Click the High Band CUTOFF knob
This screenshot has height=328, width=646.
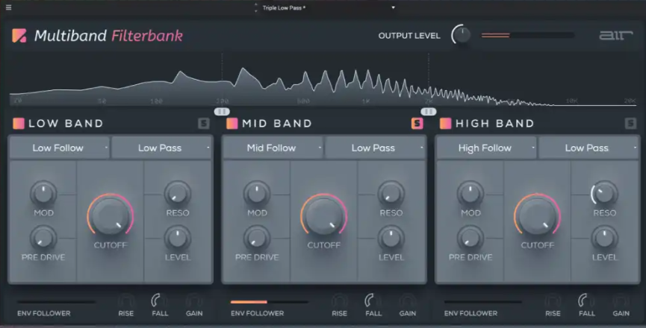[x=537, y=215]
